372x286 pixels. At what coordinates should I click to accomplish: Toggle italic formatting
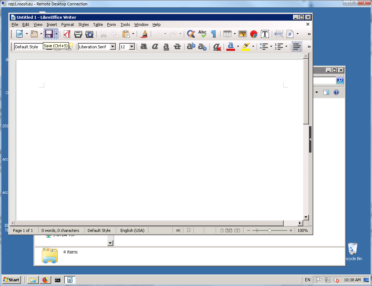click(x=155, y=47)
